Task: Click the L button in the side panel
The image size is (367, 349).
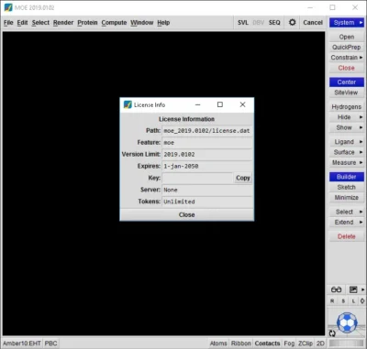Action: pos(353,301)
